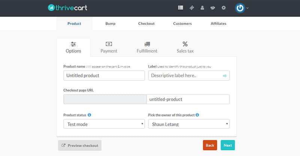
Task: Click the teal Next button
Action: pyautogui.click(x=228, y=145)
